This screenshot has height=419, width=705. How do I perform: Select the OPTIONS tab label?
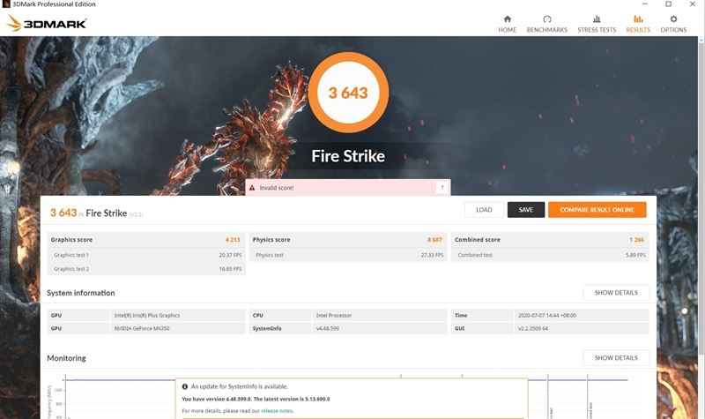673,30
